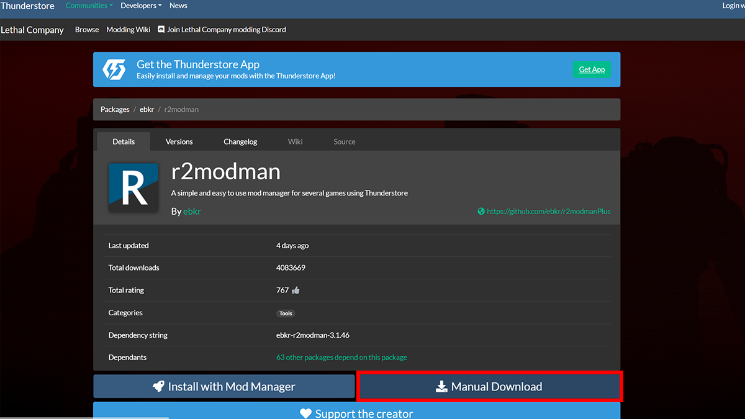Click Packages in the breadcrumb trail
745x419 pixels.
click(x=115, y=109)
